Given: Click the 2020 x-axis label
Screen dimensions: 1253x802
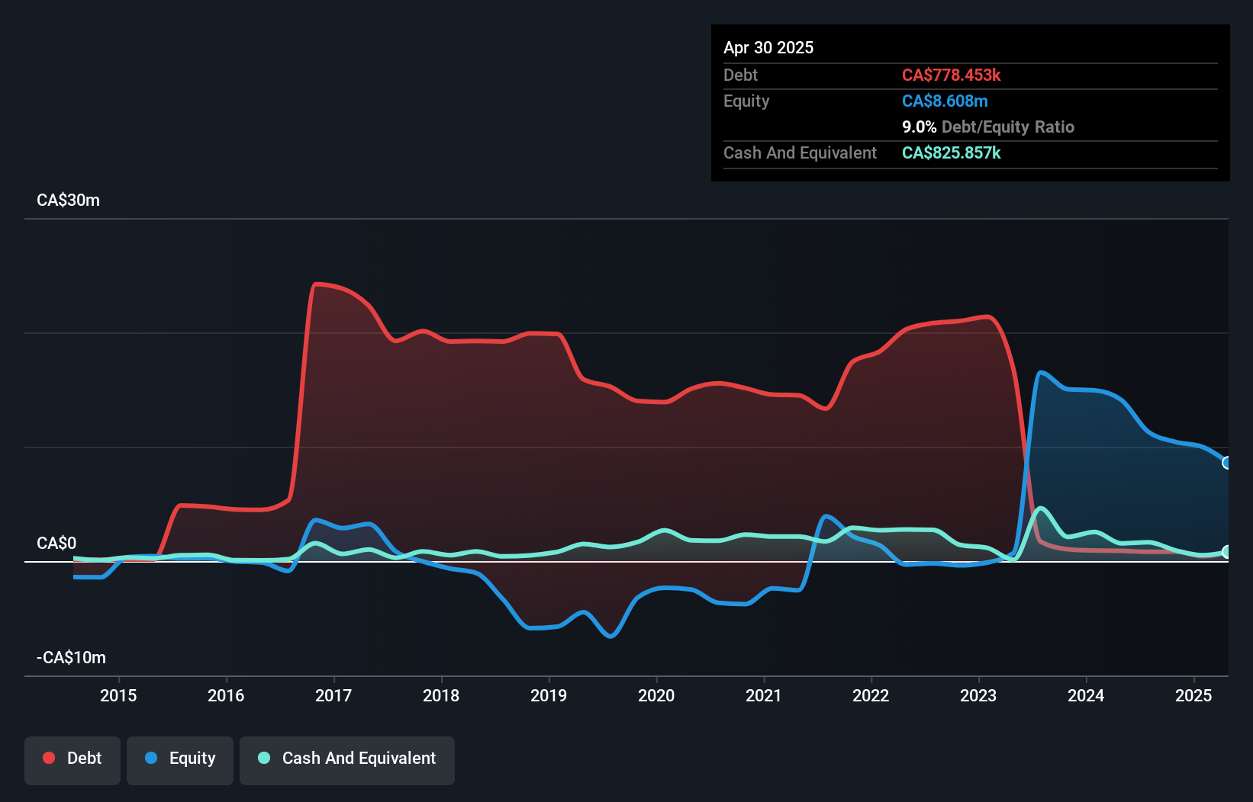Looking at the screenshot, I should (656, 695).
